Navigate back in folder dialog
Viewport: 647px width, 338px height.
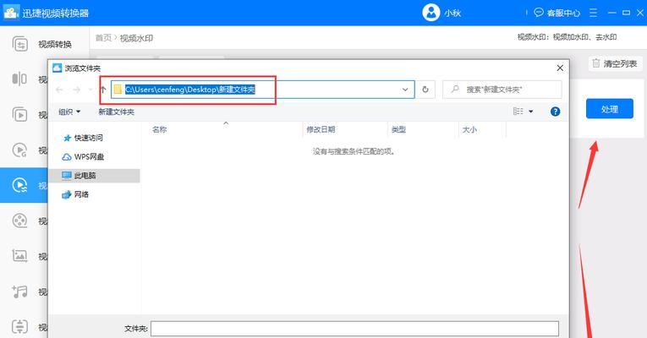pos(59,90)
